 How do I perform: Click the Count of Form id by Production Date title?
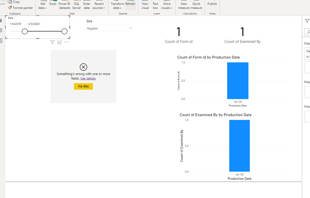(208, 57)
